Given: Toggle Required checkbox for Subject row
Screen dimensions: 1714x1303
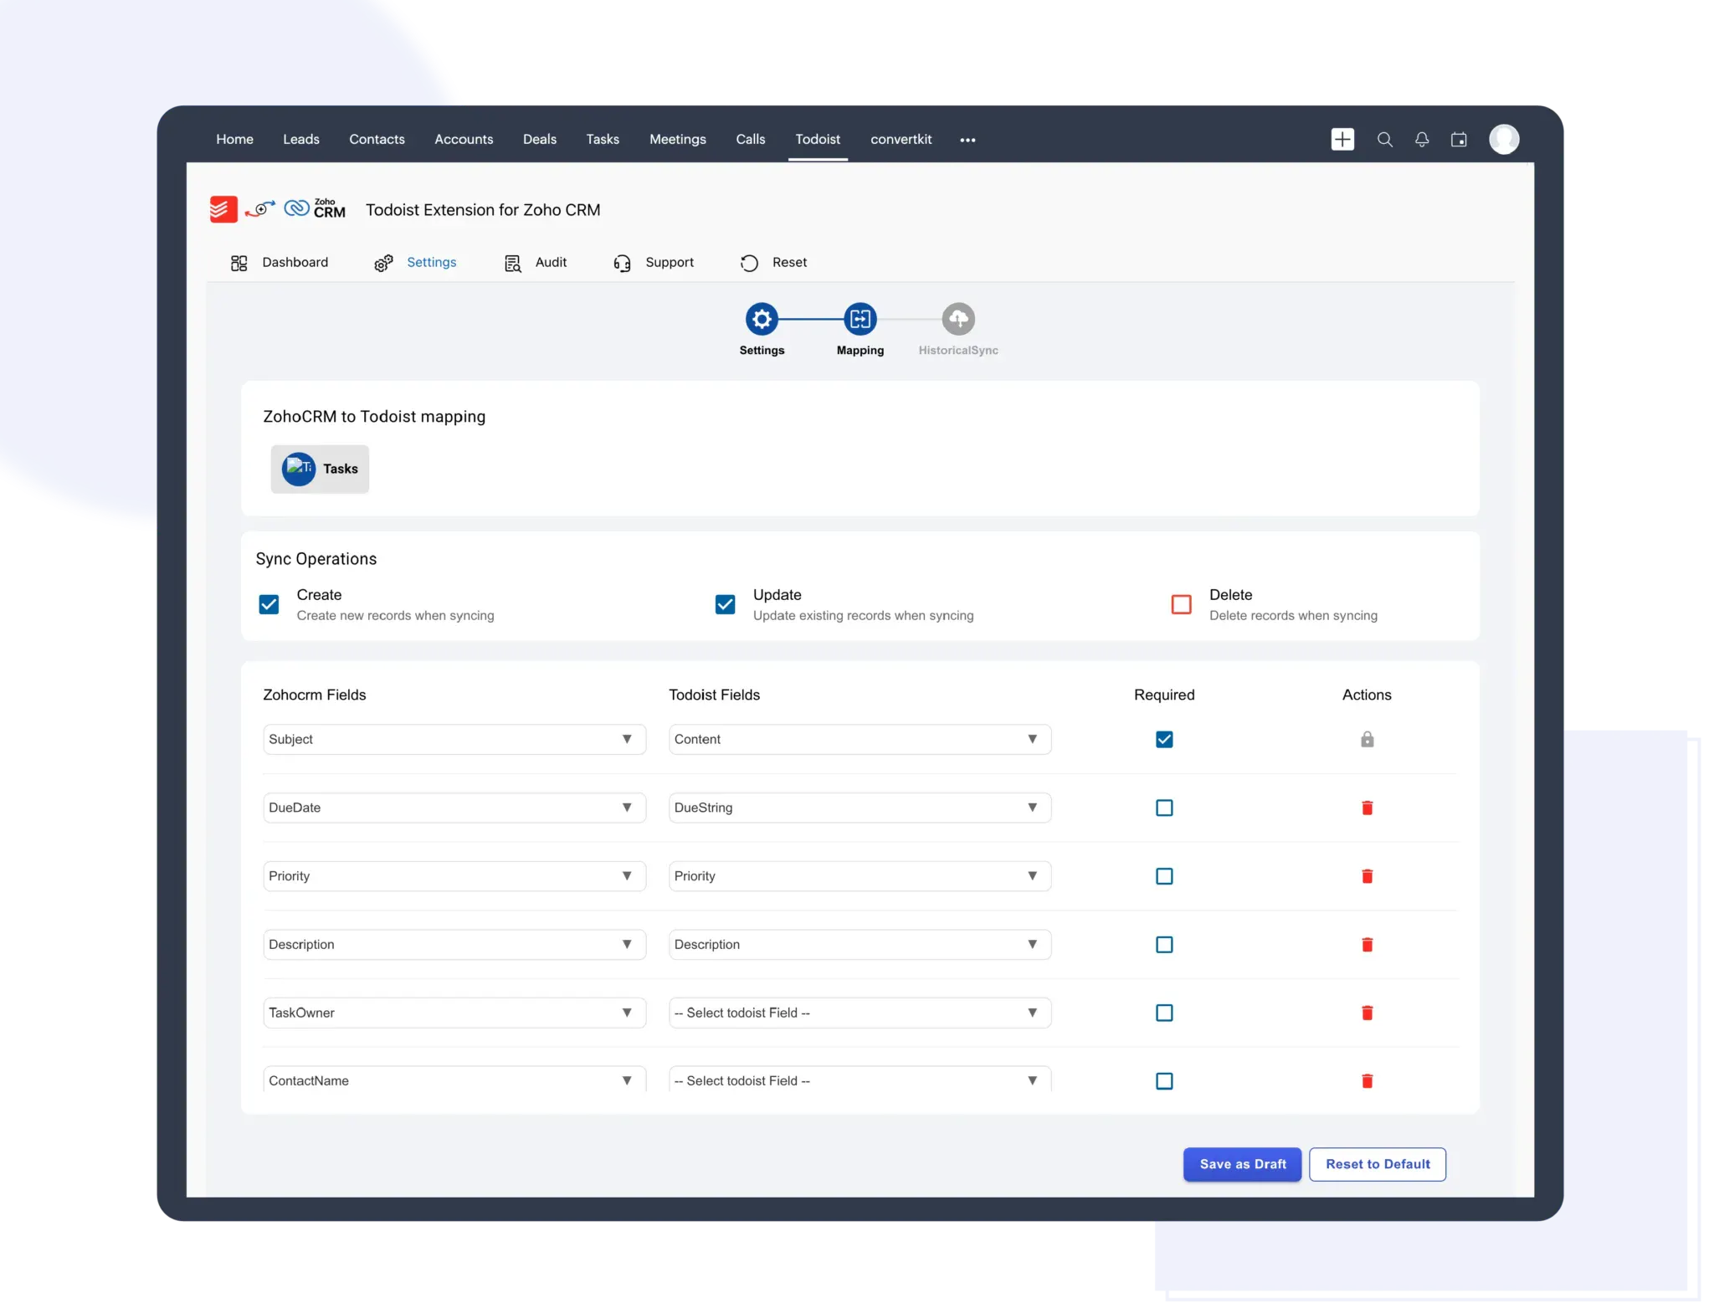Looking at the screenshot, I should [x=1164, y=739].
